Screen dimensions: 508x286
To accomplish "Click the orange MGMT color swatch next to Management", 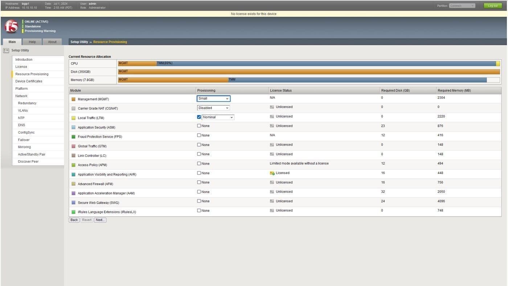I will [74, 99].
